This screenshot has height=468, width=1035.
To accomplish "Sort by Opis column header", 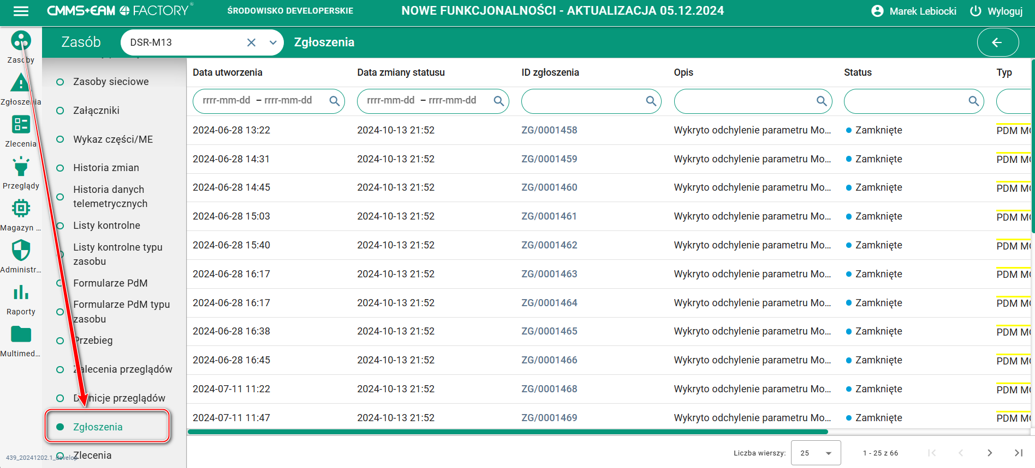I will click(x=683, y=72).
